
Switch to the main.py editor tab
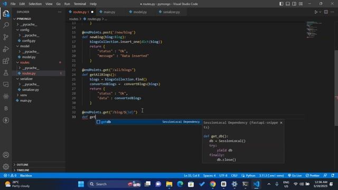point(109,12)
